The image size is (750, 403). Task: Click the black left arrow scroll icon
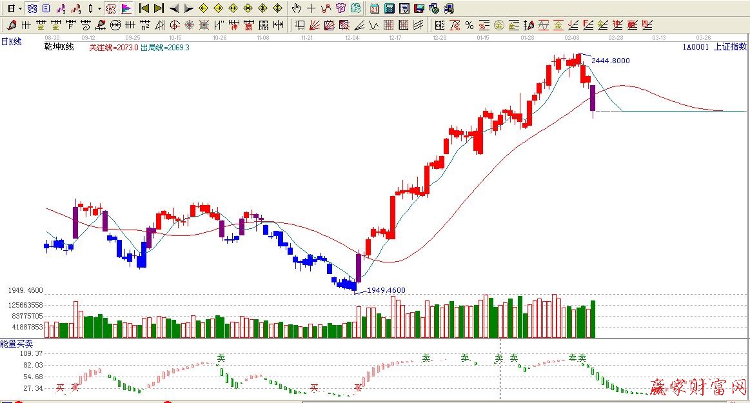coord(173,8)
